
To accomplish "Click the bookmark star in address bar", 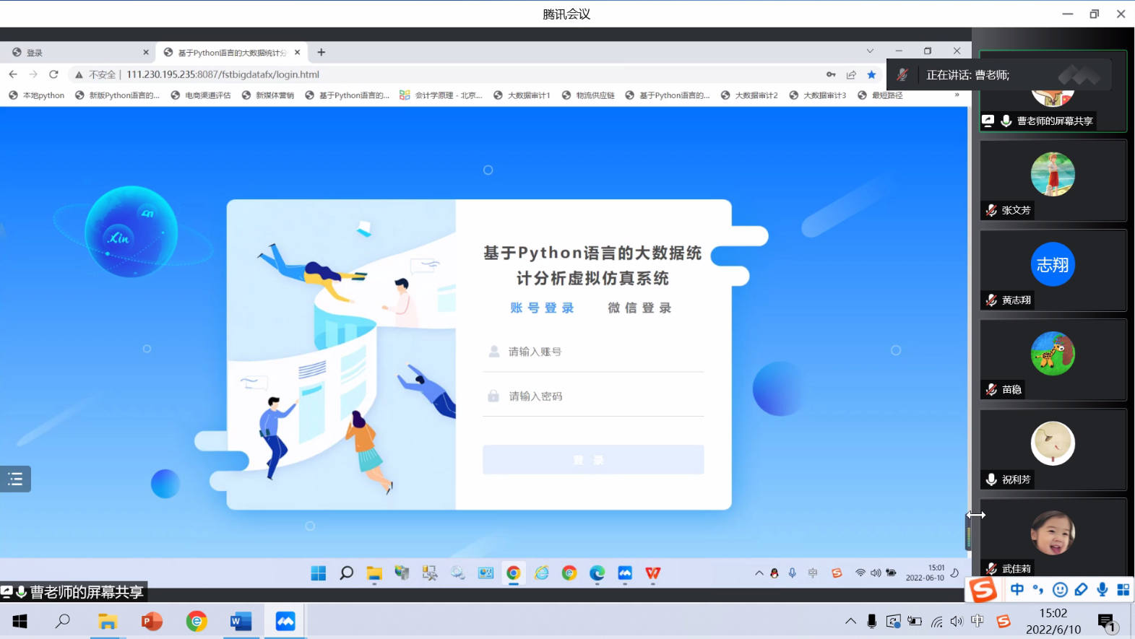I will 871,74.
